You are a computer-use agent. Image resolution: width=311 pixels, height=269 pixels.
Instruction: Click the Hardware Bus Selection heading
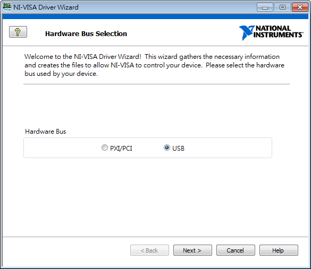[86, 33]
